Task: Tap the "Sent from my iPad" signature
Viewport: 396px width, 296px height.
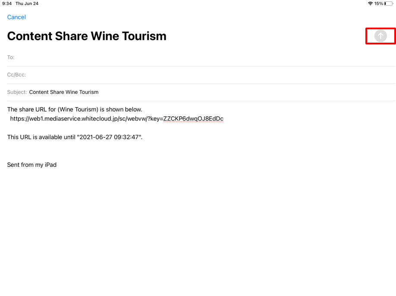Action: coord(32,165)
